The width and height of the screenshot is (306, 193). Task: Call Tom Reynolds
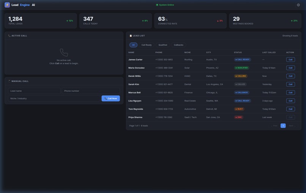290,109
